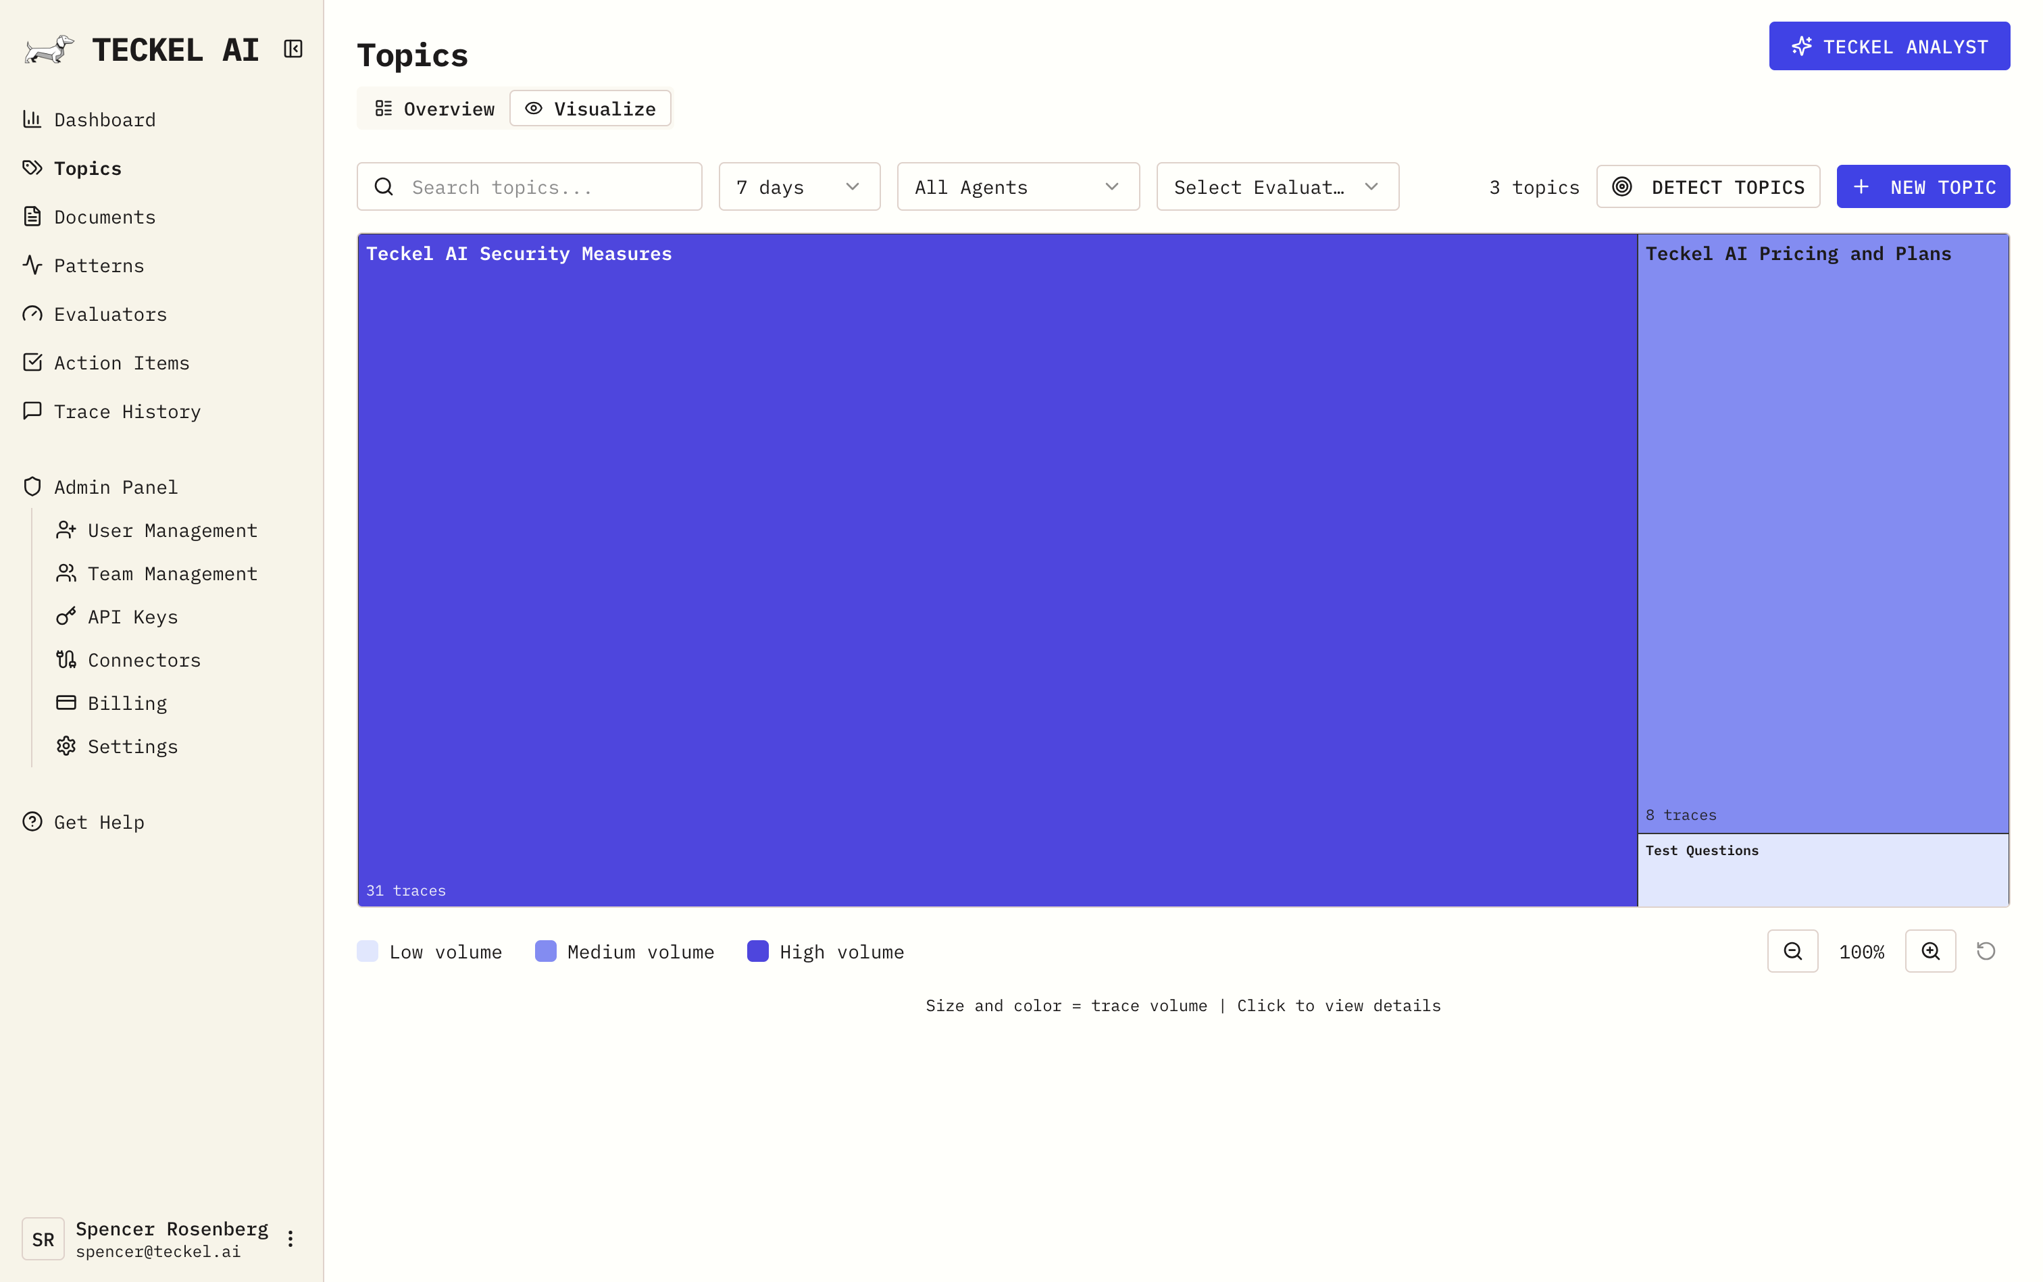Open Trace History via its speech bubble icon
This screenshot has width=2043, height=1282.
point(32,411)
